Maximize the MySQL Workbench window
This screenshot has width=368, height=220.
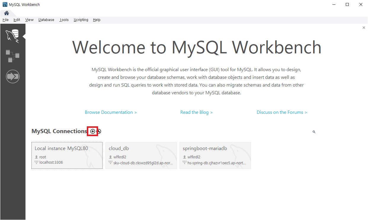347,4
